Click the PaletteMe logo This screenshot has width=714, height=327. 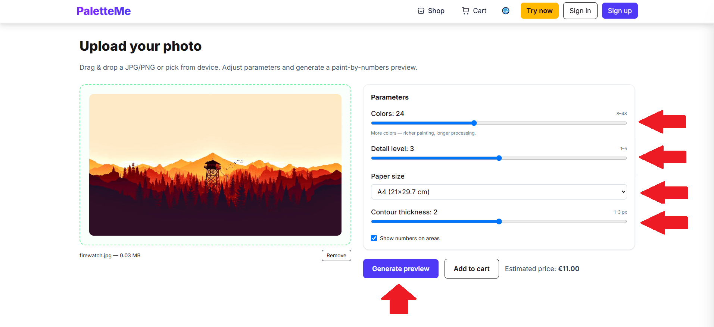(x=103, y=11)
